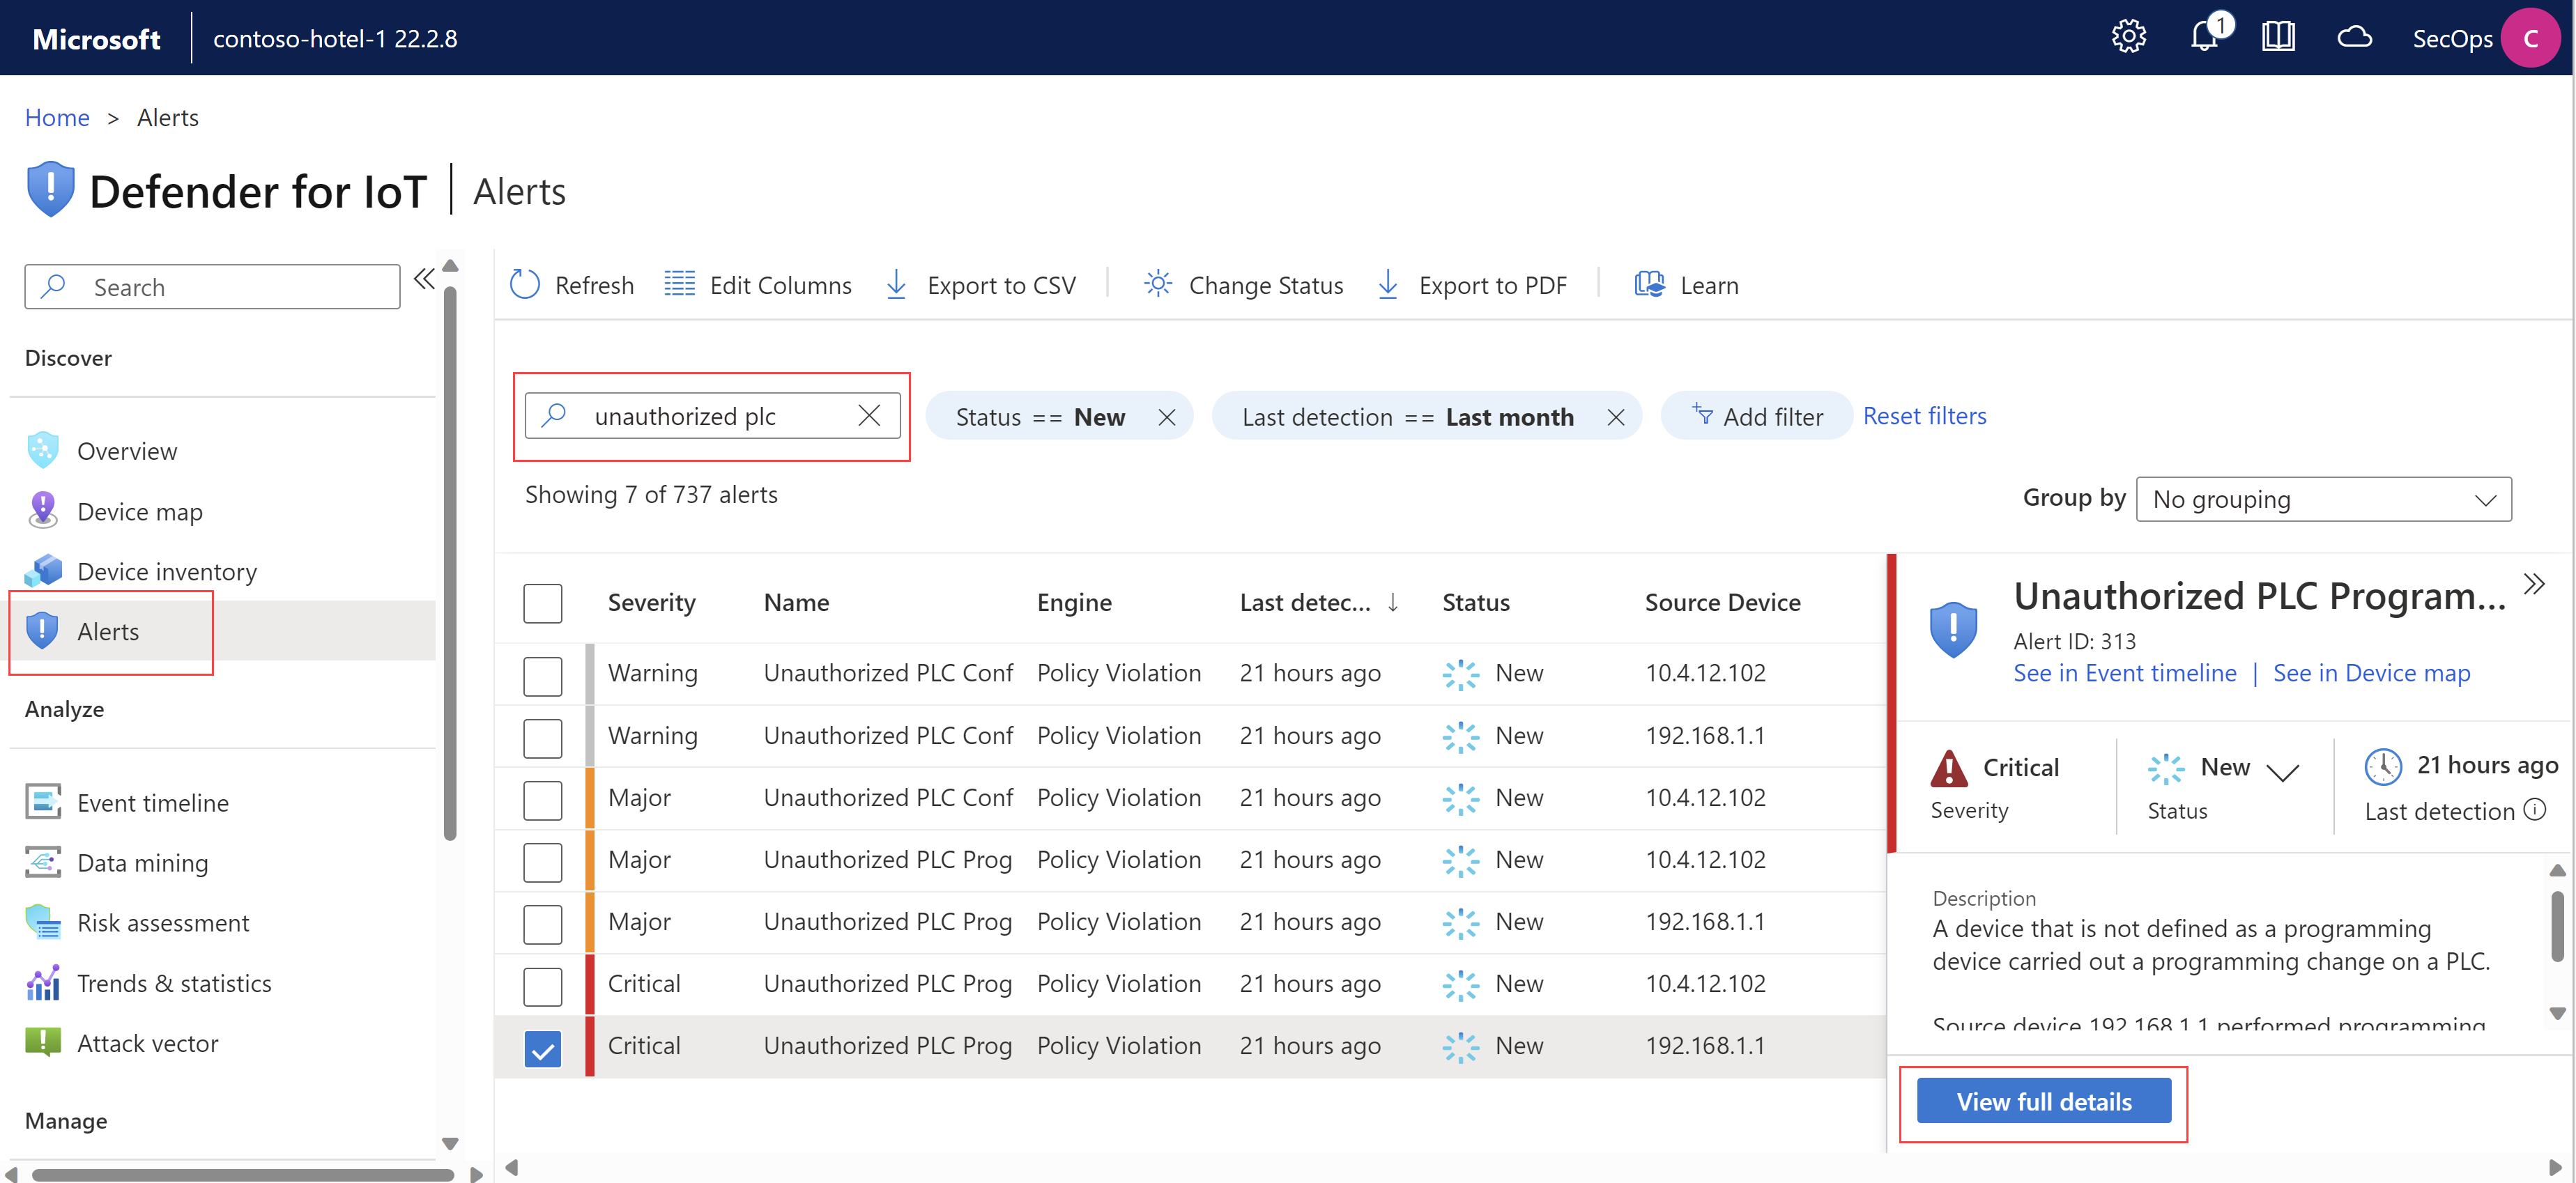
Task: Open the Group by dropdown
Action: click(2322, 499)
